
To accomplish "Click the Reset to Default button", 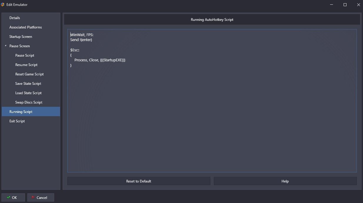I will click(x=139, y=181).
